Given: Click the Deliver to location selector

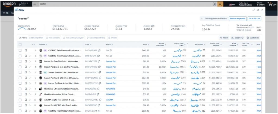Looking at the screenshot, I should (24, 4).
